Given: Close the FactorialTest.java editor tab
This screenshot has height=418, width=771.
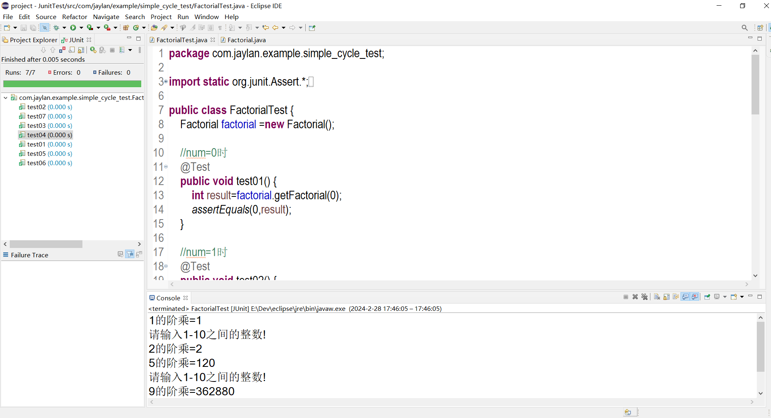Looking at the screenshot, I should 213,40.
